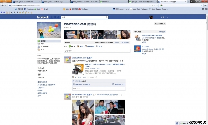The height and width of the screenshot is (125, 208).
Task: Open the shares link with 2 shares
Action: point(120,84)
